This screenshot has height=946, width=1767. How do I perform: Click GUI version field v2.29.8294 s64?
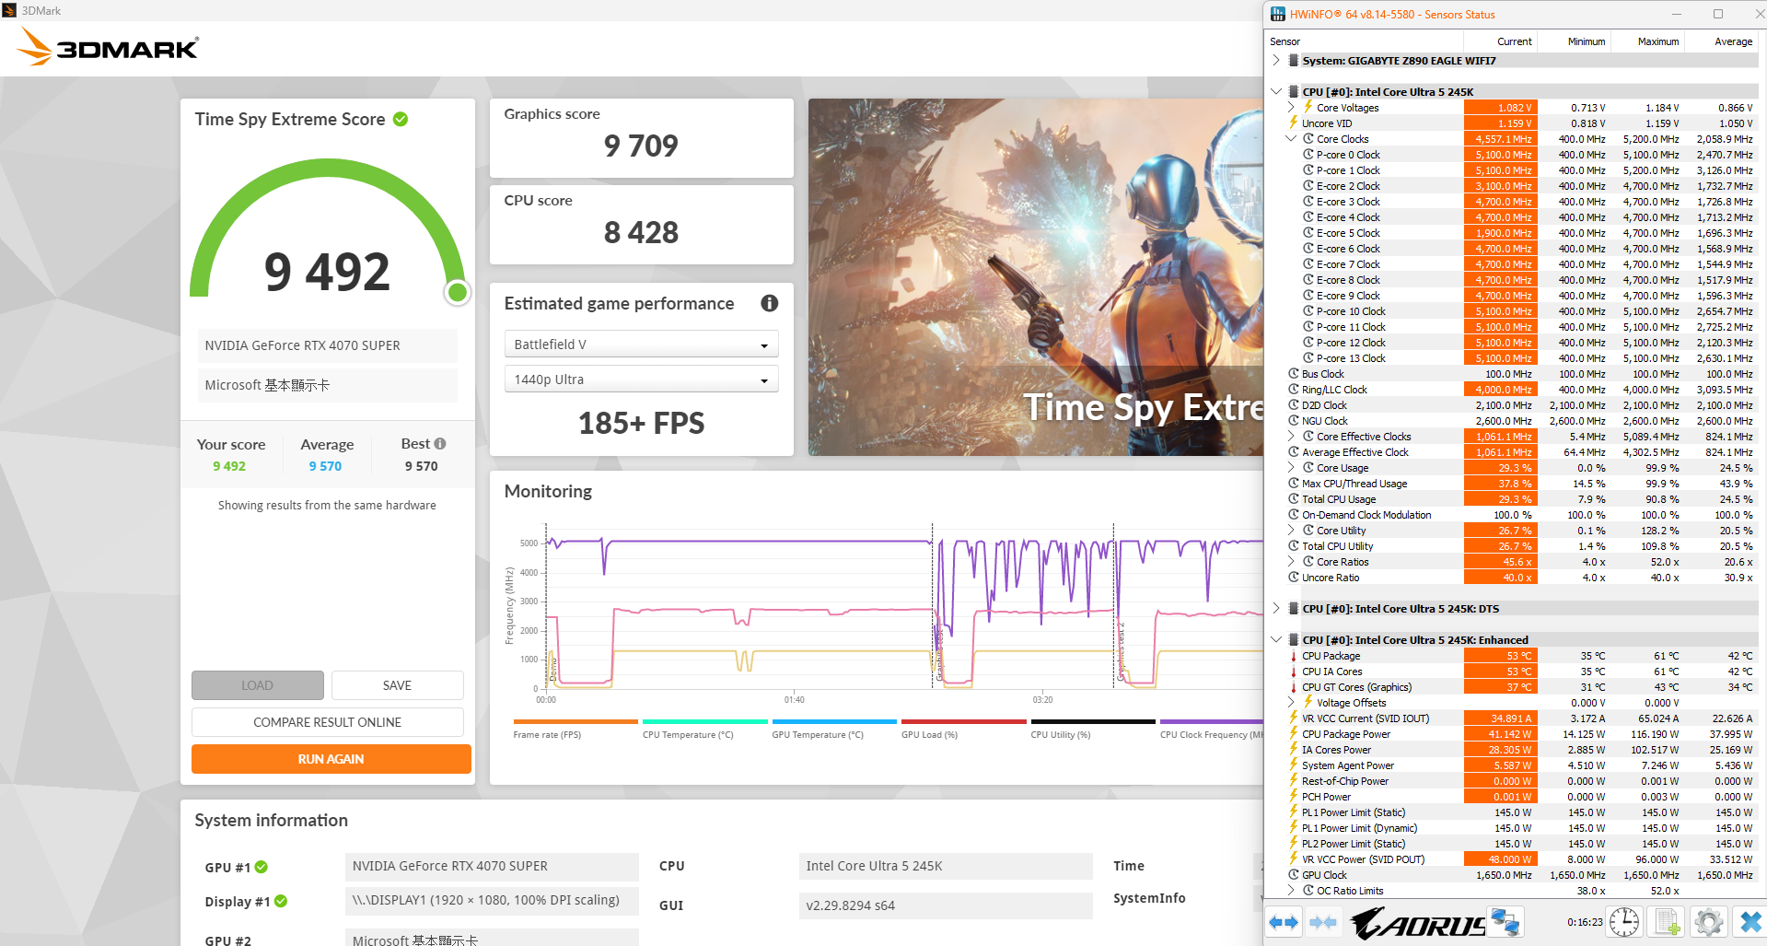point(946,905)
